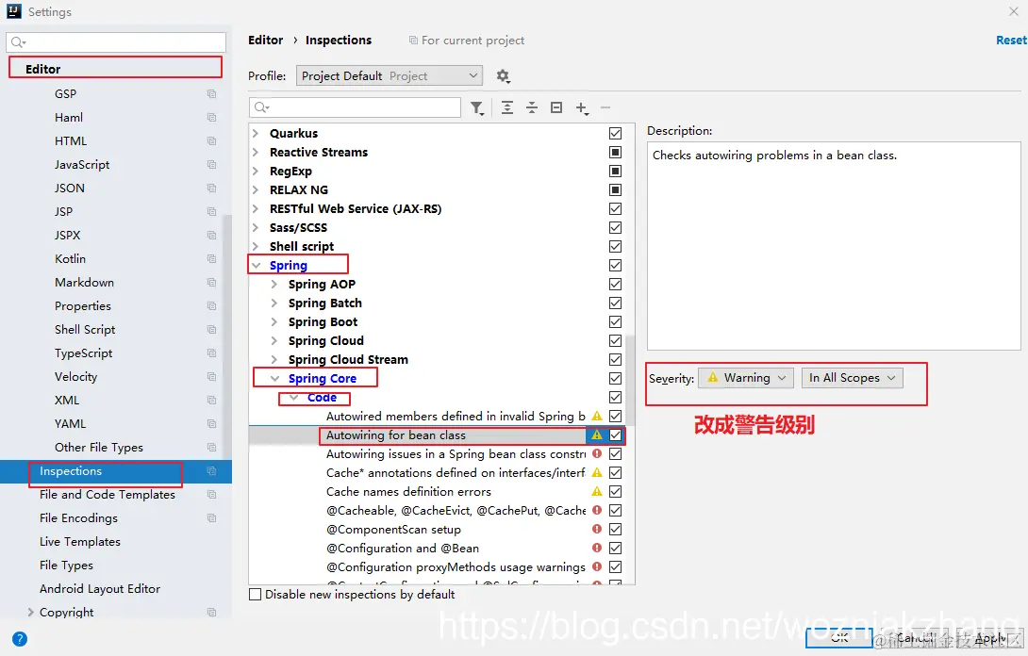The height and width of the screenshot is (656, 1028).
Task: Click the project-level icon beside Kotlin
Action: point(212,259)
